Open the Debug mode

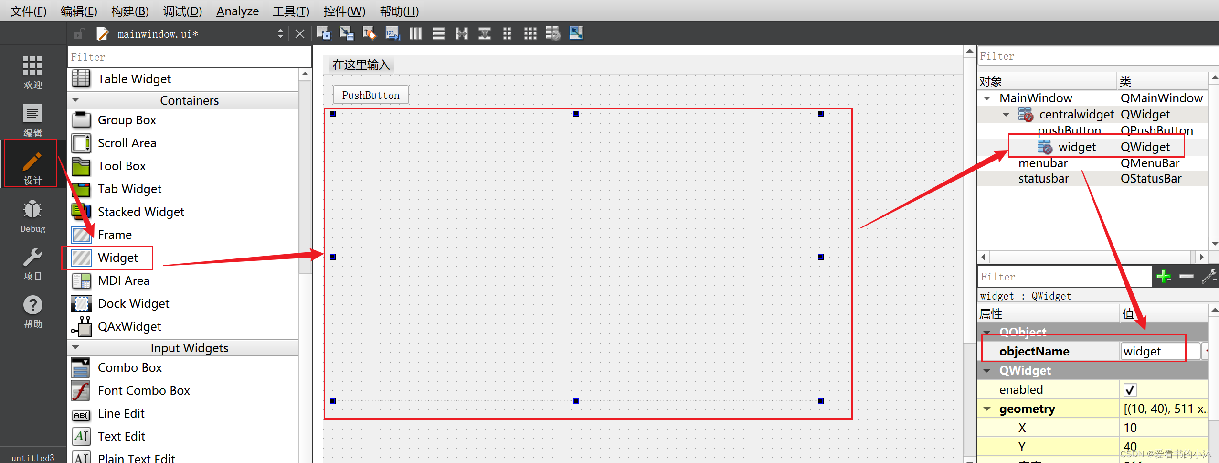32,216
